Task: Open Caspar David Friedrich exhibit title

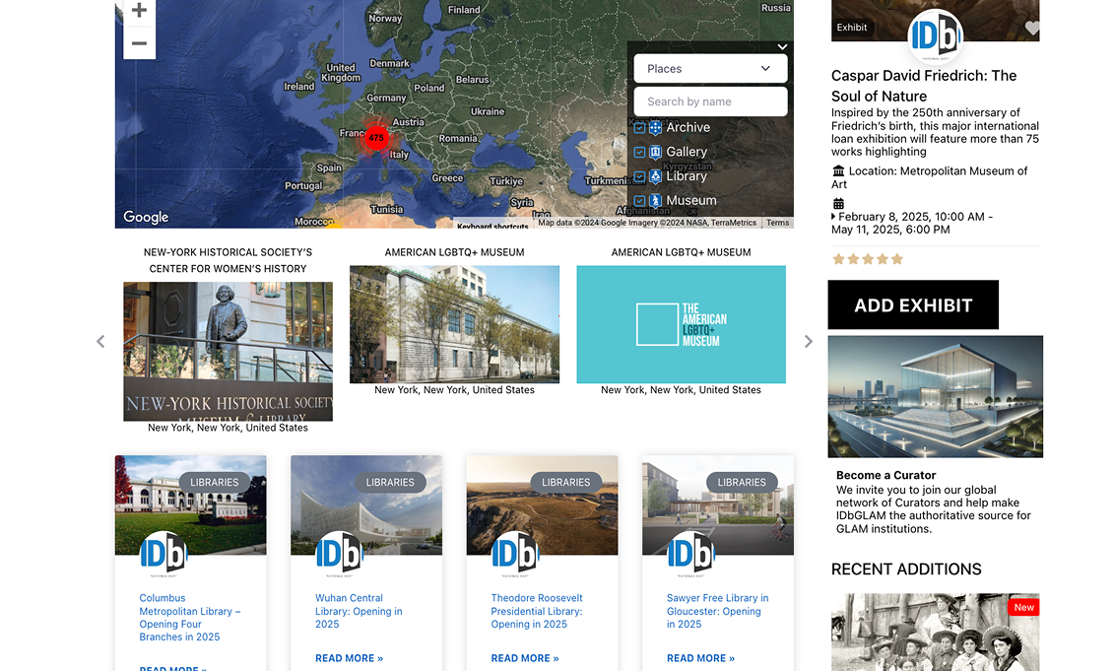Action: coord(924,86)
